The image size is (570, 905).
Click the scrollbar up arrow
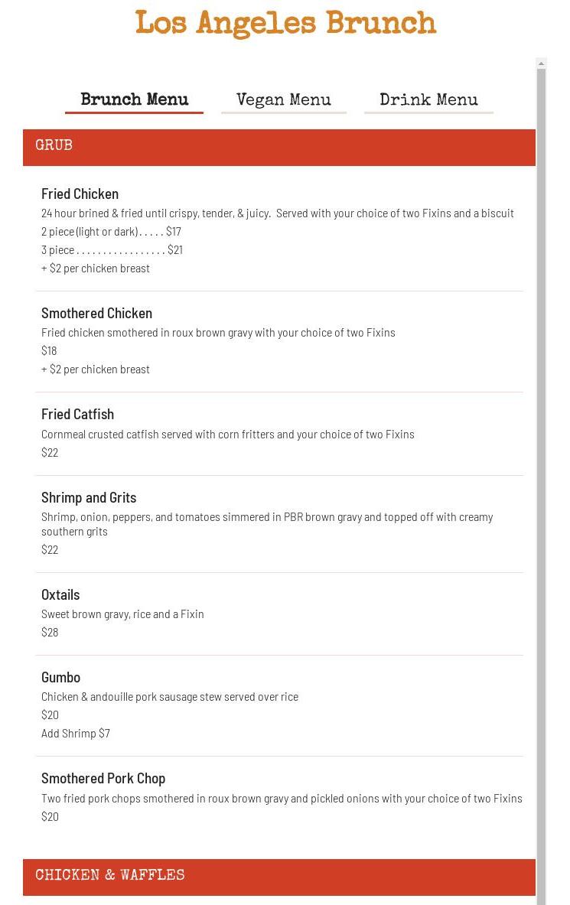tap(542, 64)
